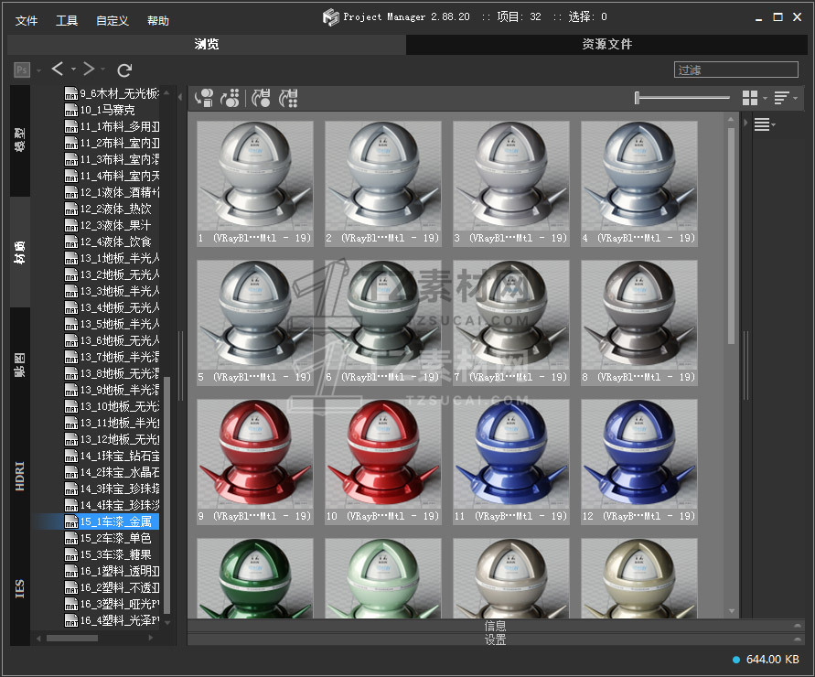This screenshot has height=677, width=815.
Task: Click the third material toolbar icon
Action: 261,98
